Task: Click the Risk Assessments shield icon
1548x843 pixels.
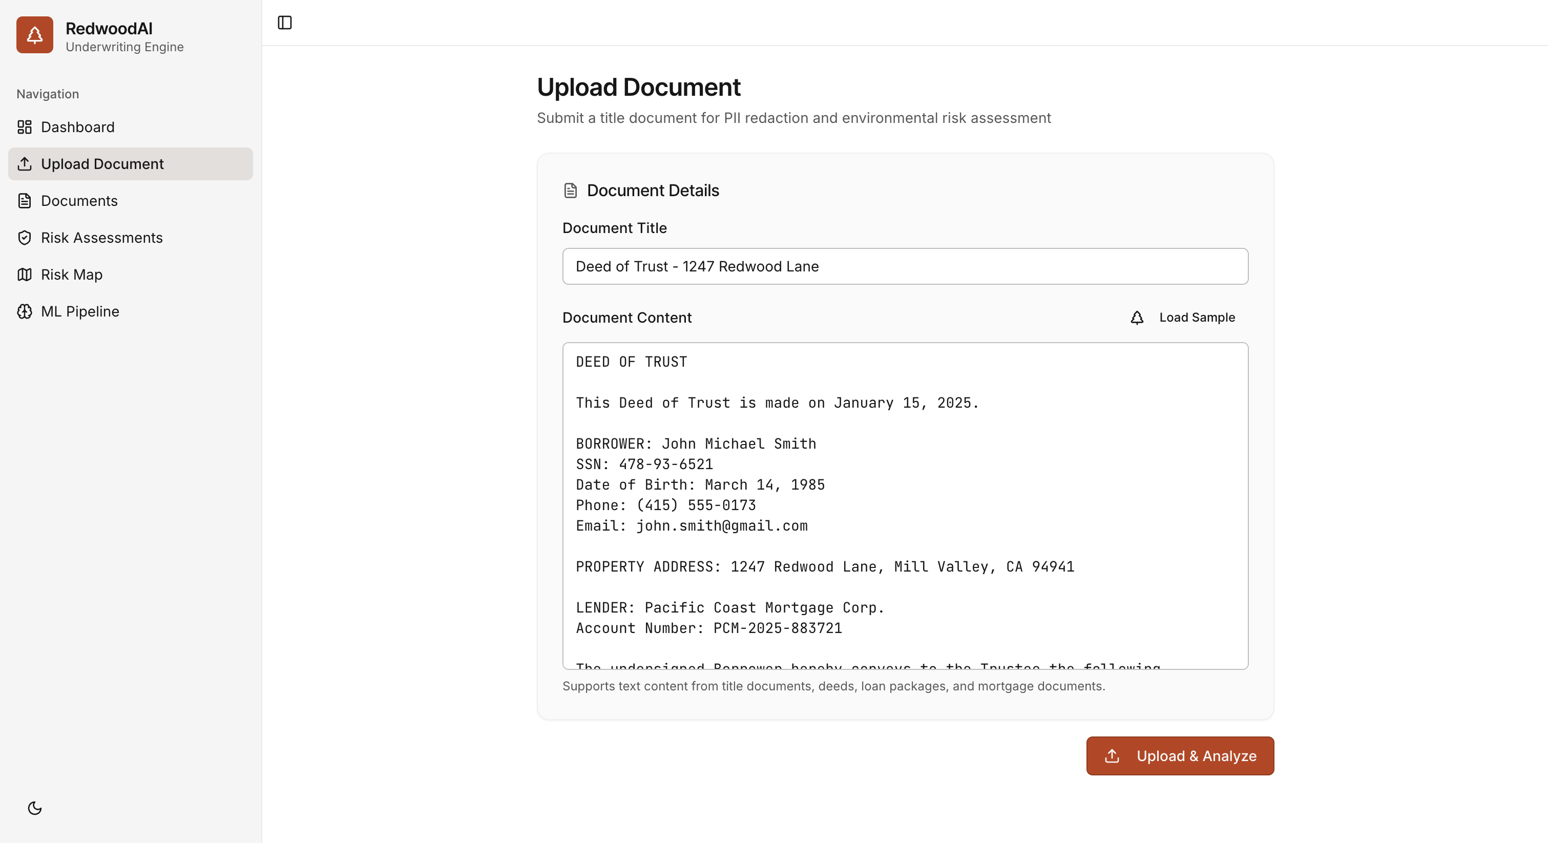Action: 25,237
